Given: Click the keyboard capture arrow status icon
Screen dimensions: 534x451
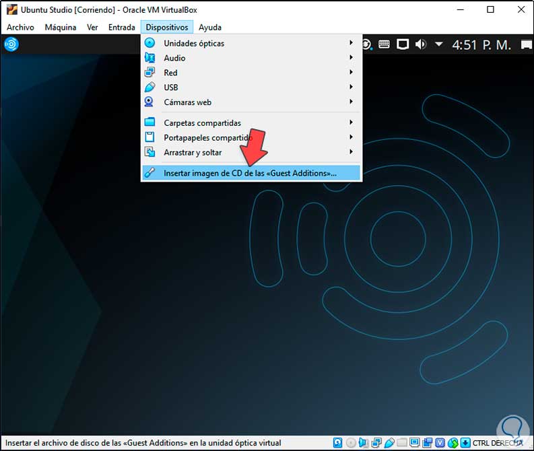Looking at the screenshot, I should pos(465,442).
